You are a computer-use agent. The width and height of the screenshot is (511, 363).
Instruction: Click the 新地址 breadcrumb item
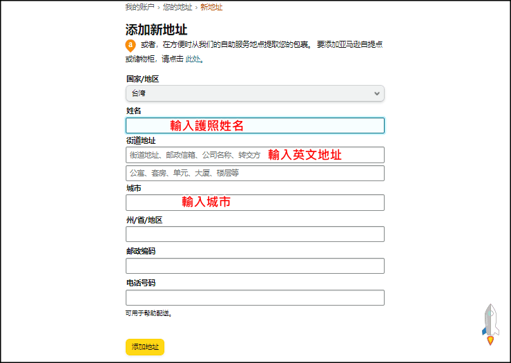point(211,7)
